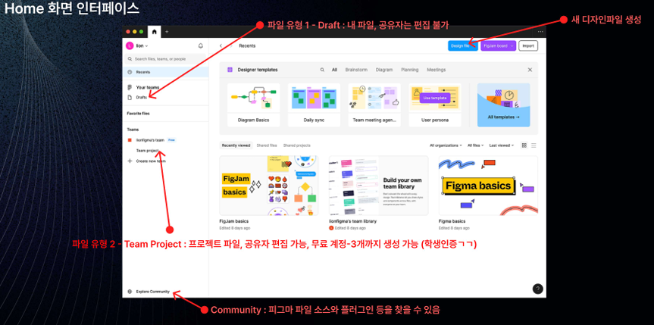
Task: Switch to the Shared files tab
Action: coord(267,145)
